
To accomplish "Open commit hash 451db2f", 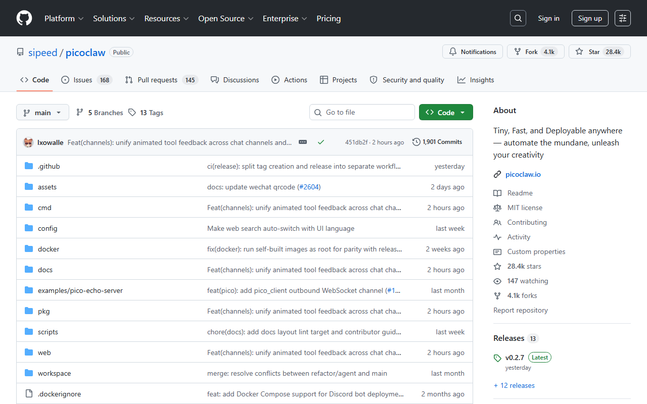I will tap(356, 142).
